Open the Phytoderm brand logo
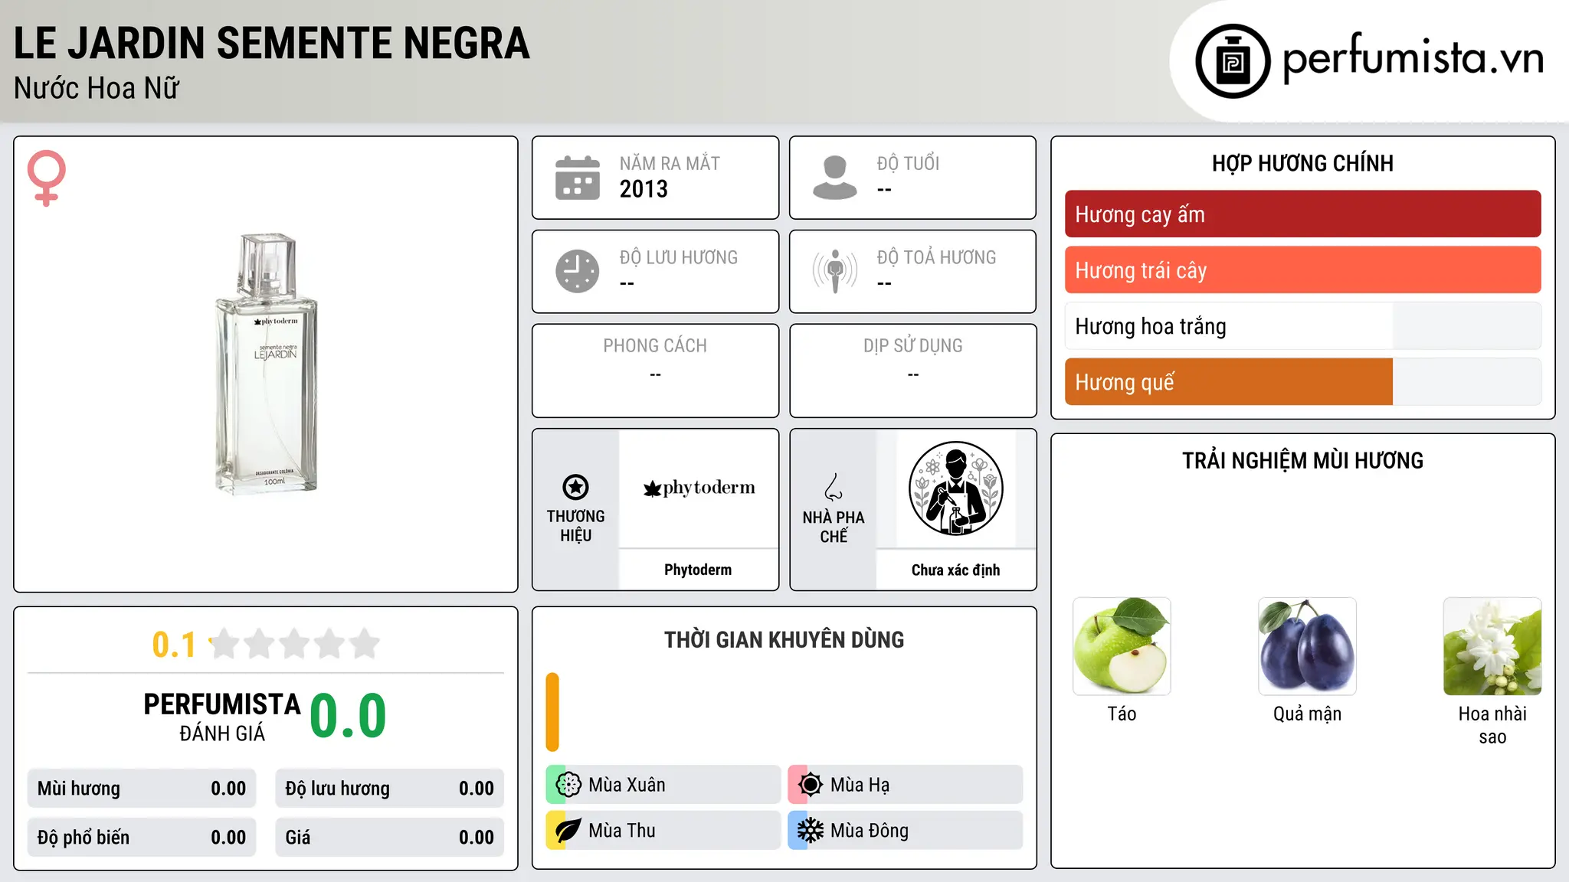This screenshot has width=1569, height=882. (x=699, y=488)
